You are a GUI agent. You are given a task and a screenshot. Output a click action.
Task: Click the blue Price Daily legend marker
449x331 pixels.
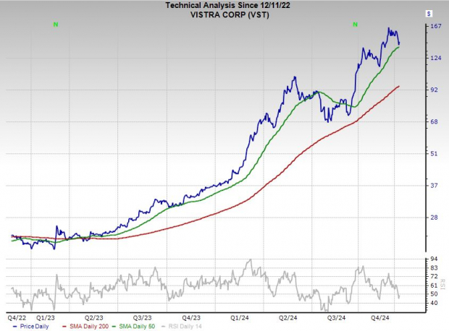pyautogui.click(x=16, y=327)
